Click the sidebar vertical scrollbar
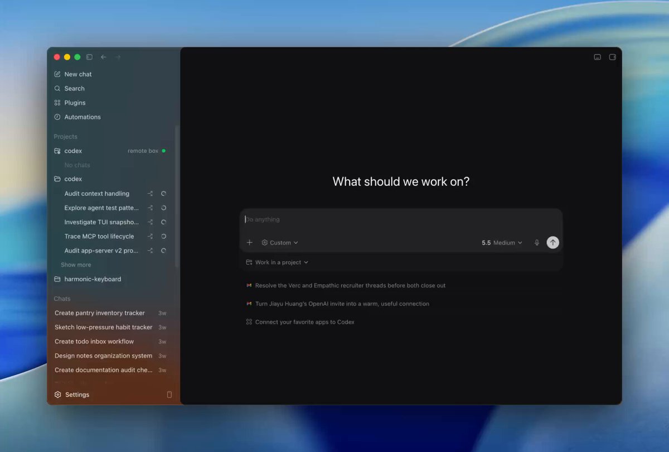The height and width of the screenshot is (452, 669). coord(177,195)
